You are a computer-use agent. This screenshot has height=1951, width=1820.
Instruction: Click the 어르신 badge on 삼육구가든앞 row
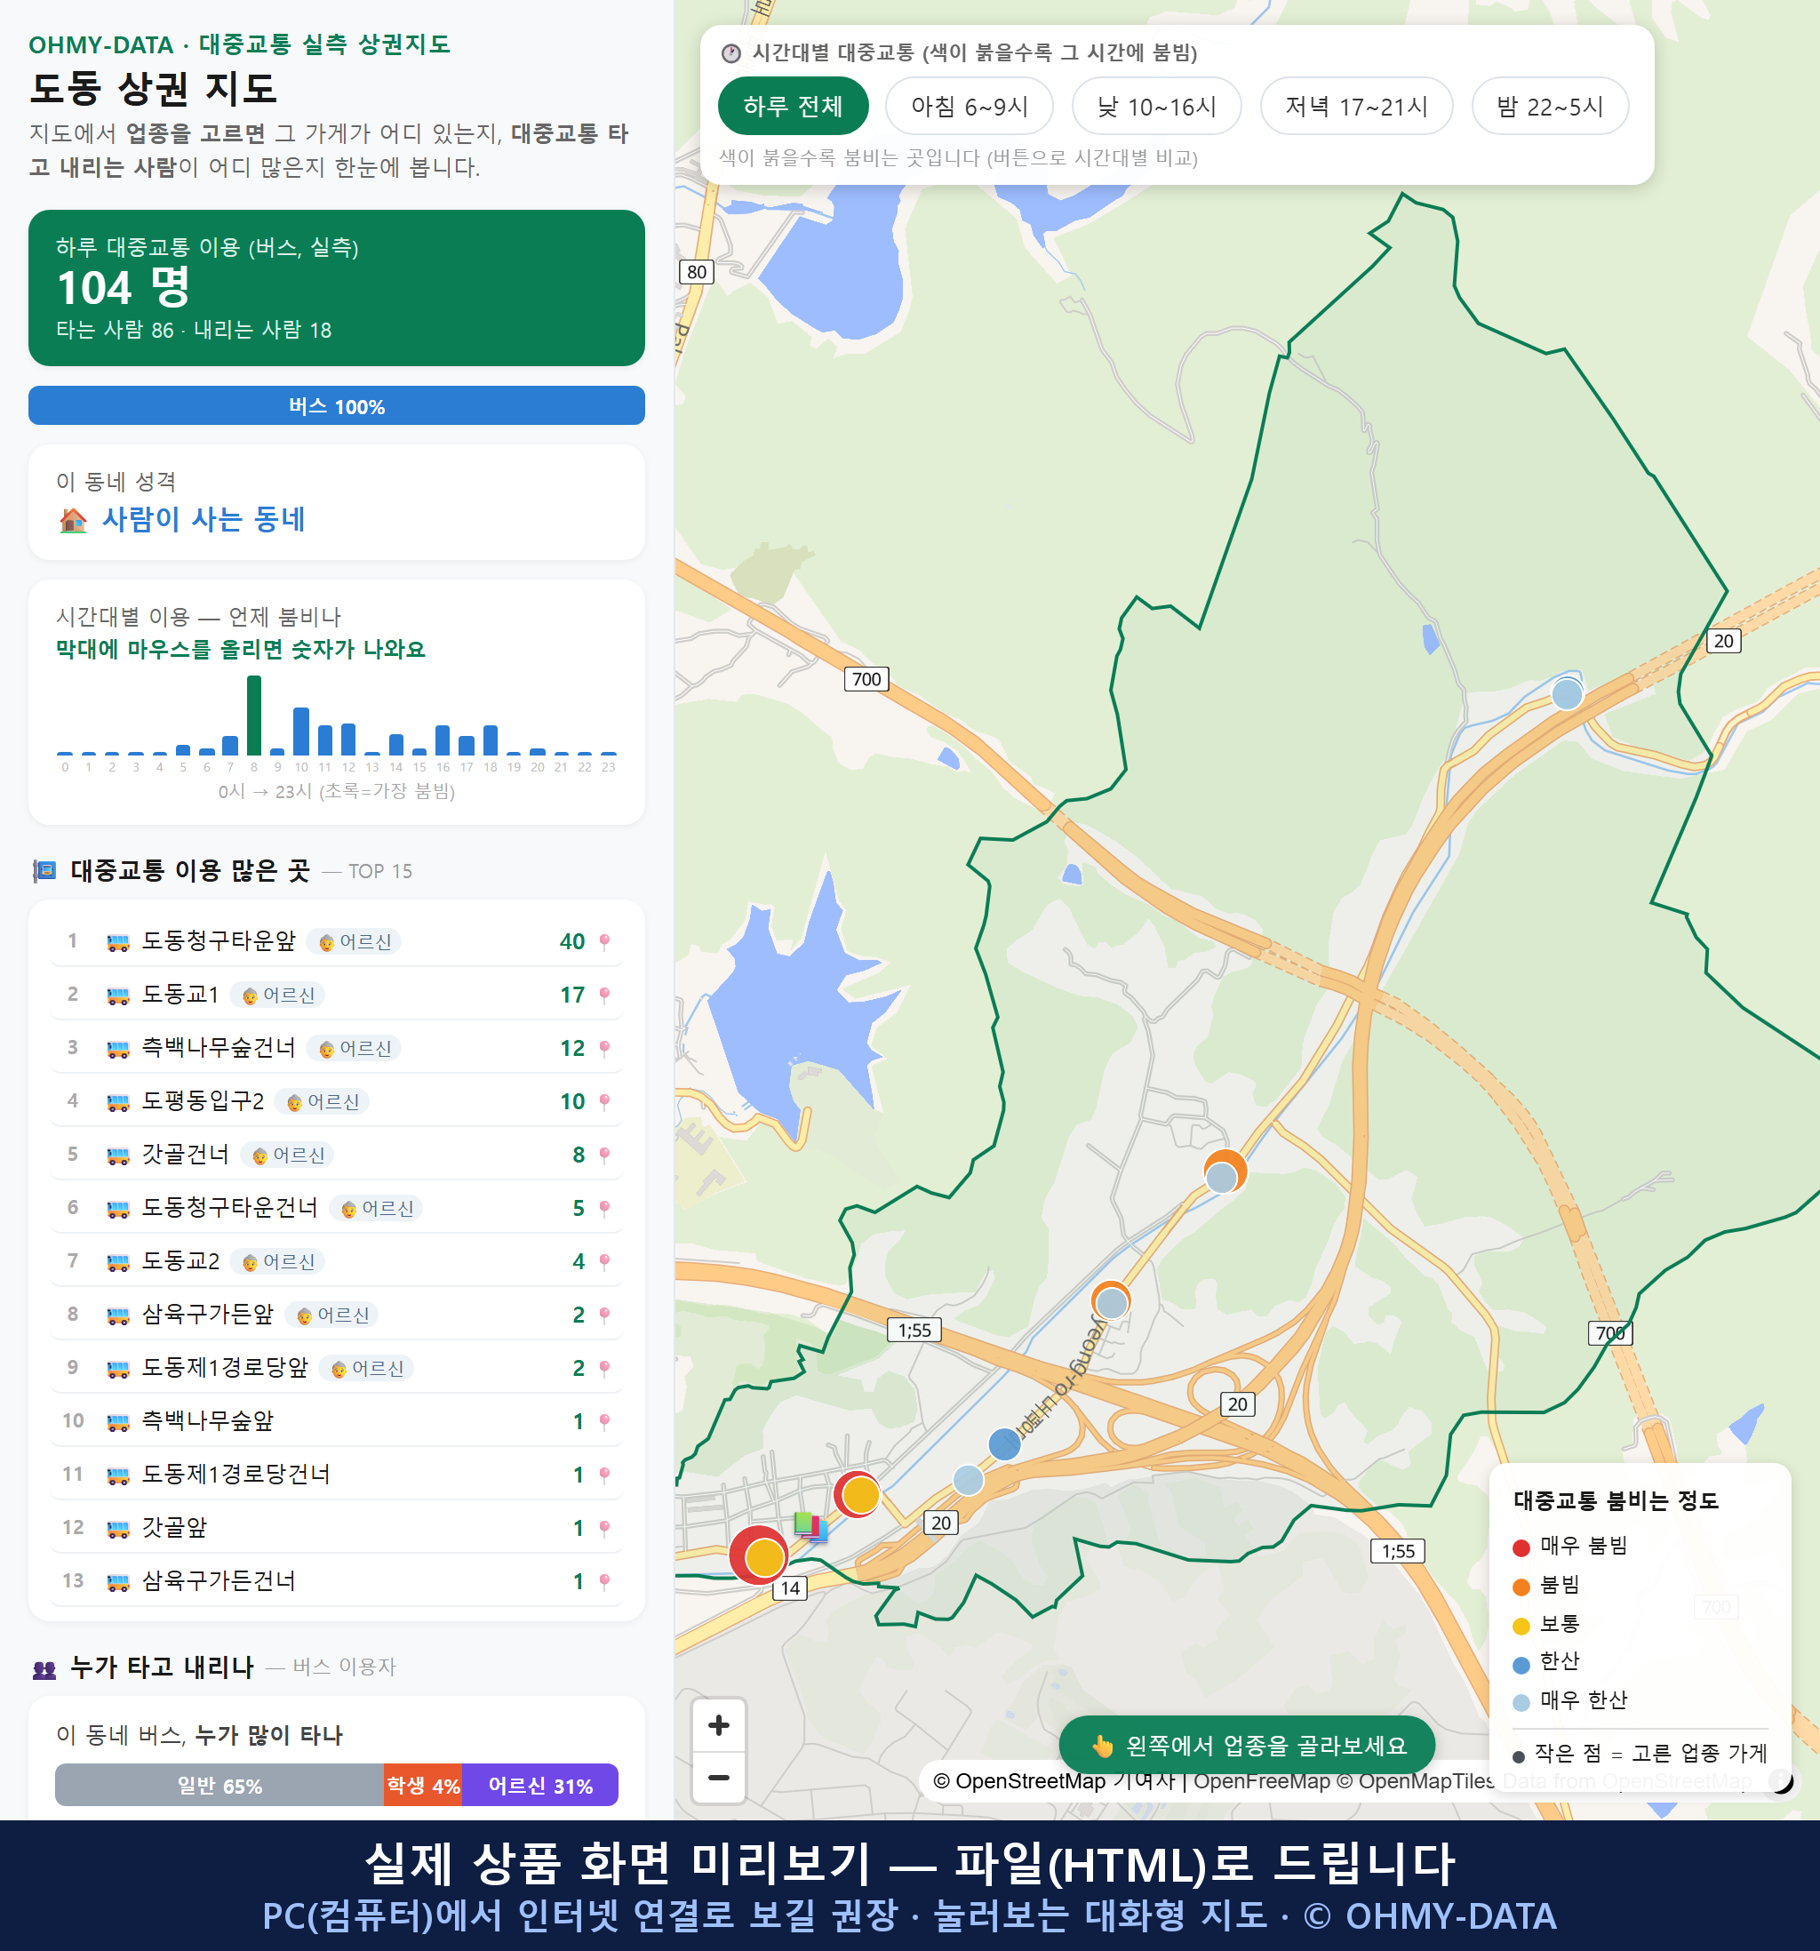331,1315
